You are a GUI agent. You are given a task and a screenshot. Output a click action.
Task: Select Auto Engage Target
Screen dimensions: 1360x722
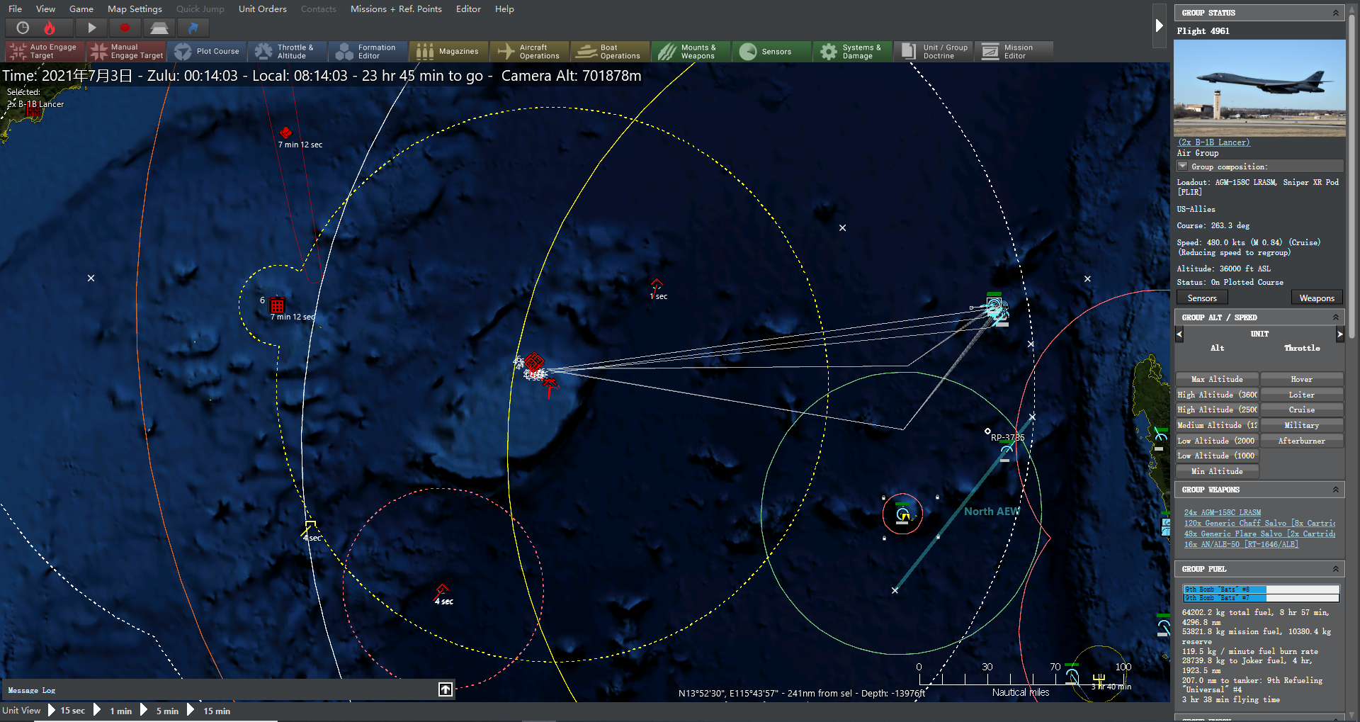tap(45, 51)
